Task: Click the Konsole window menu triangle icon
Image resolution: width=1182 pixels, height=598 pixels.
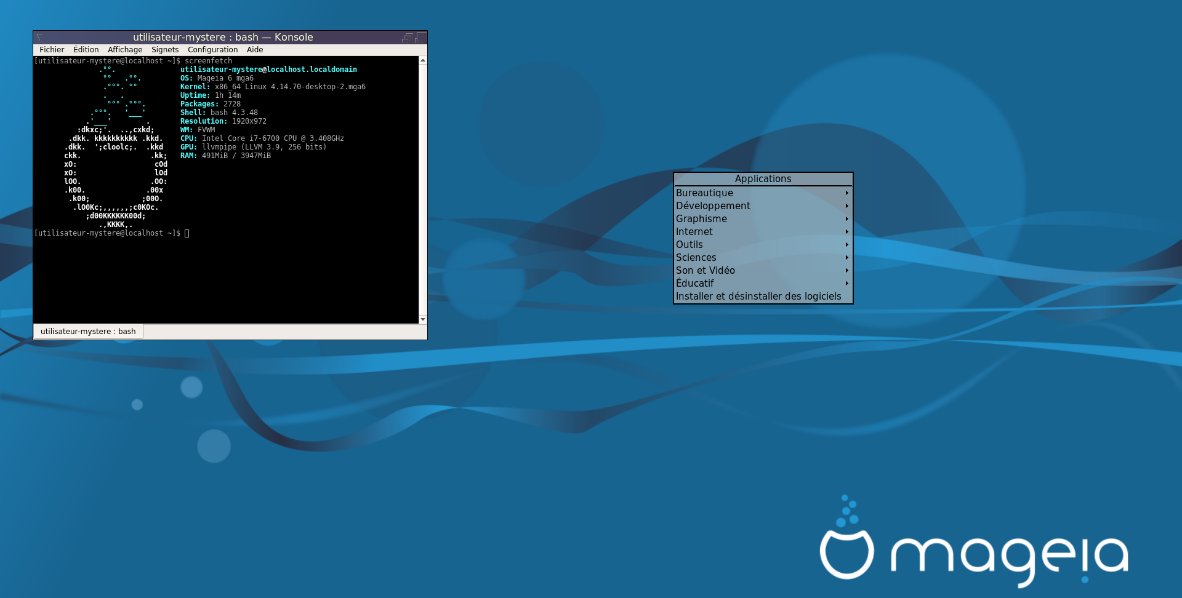Action: tap(39, 38)
